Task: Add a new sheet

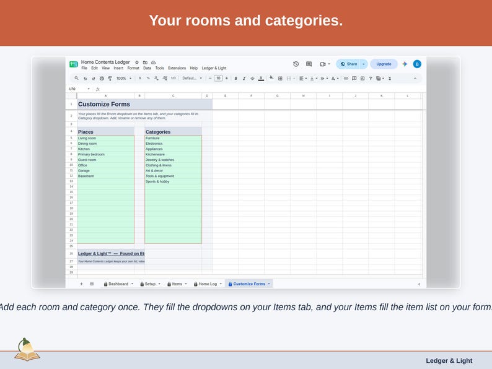Action: click(81, 284)
